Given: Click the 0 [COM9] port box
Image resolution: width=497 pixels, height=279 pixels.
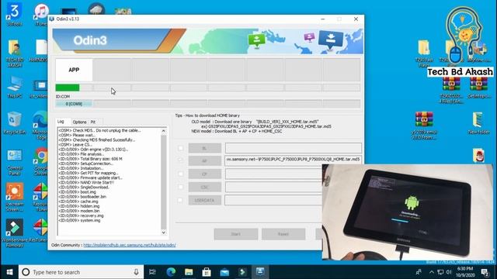Looking at the screenshot, I should click(x=74, y=104).
